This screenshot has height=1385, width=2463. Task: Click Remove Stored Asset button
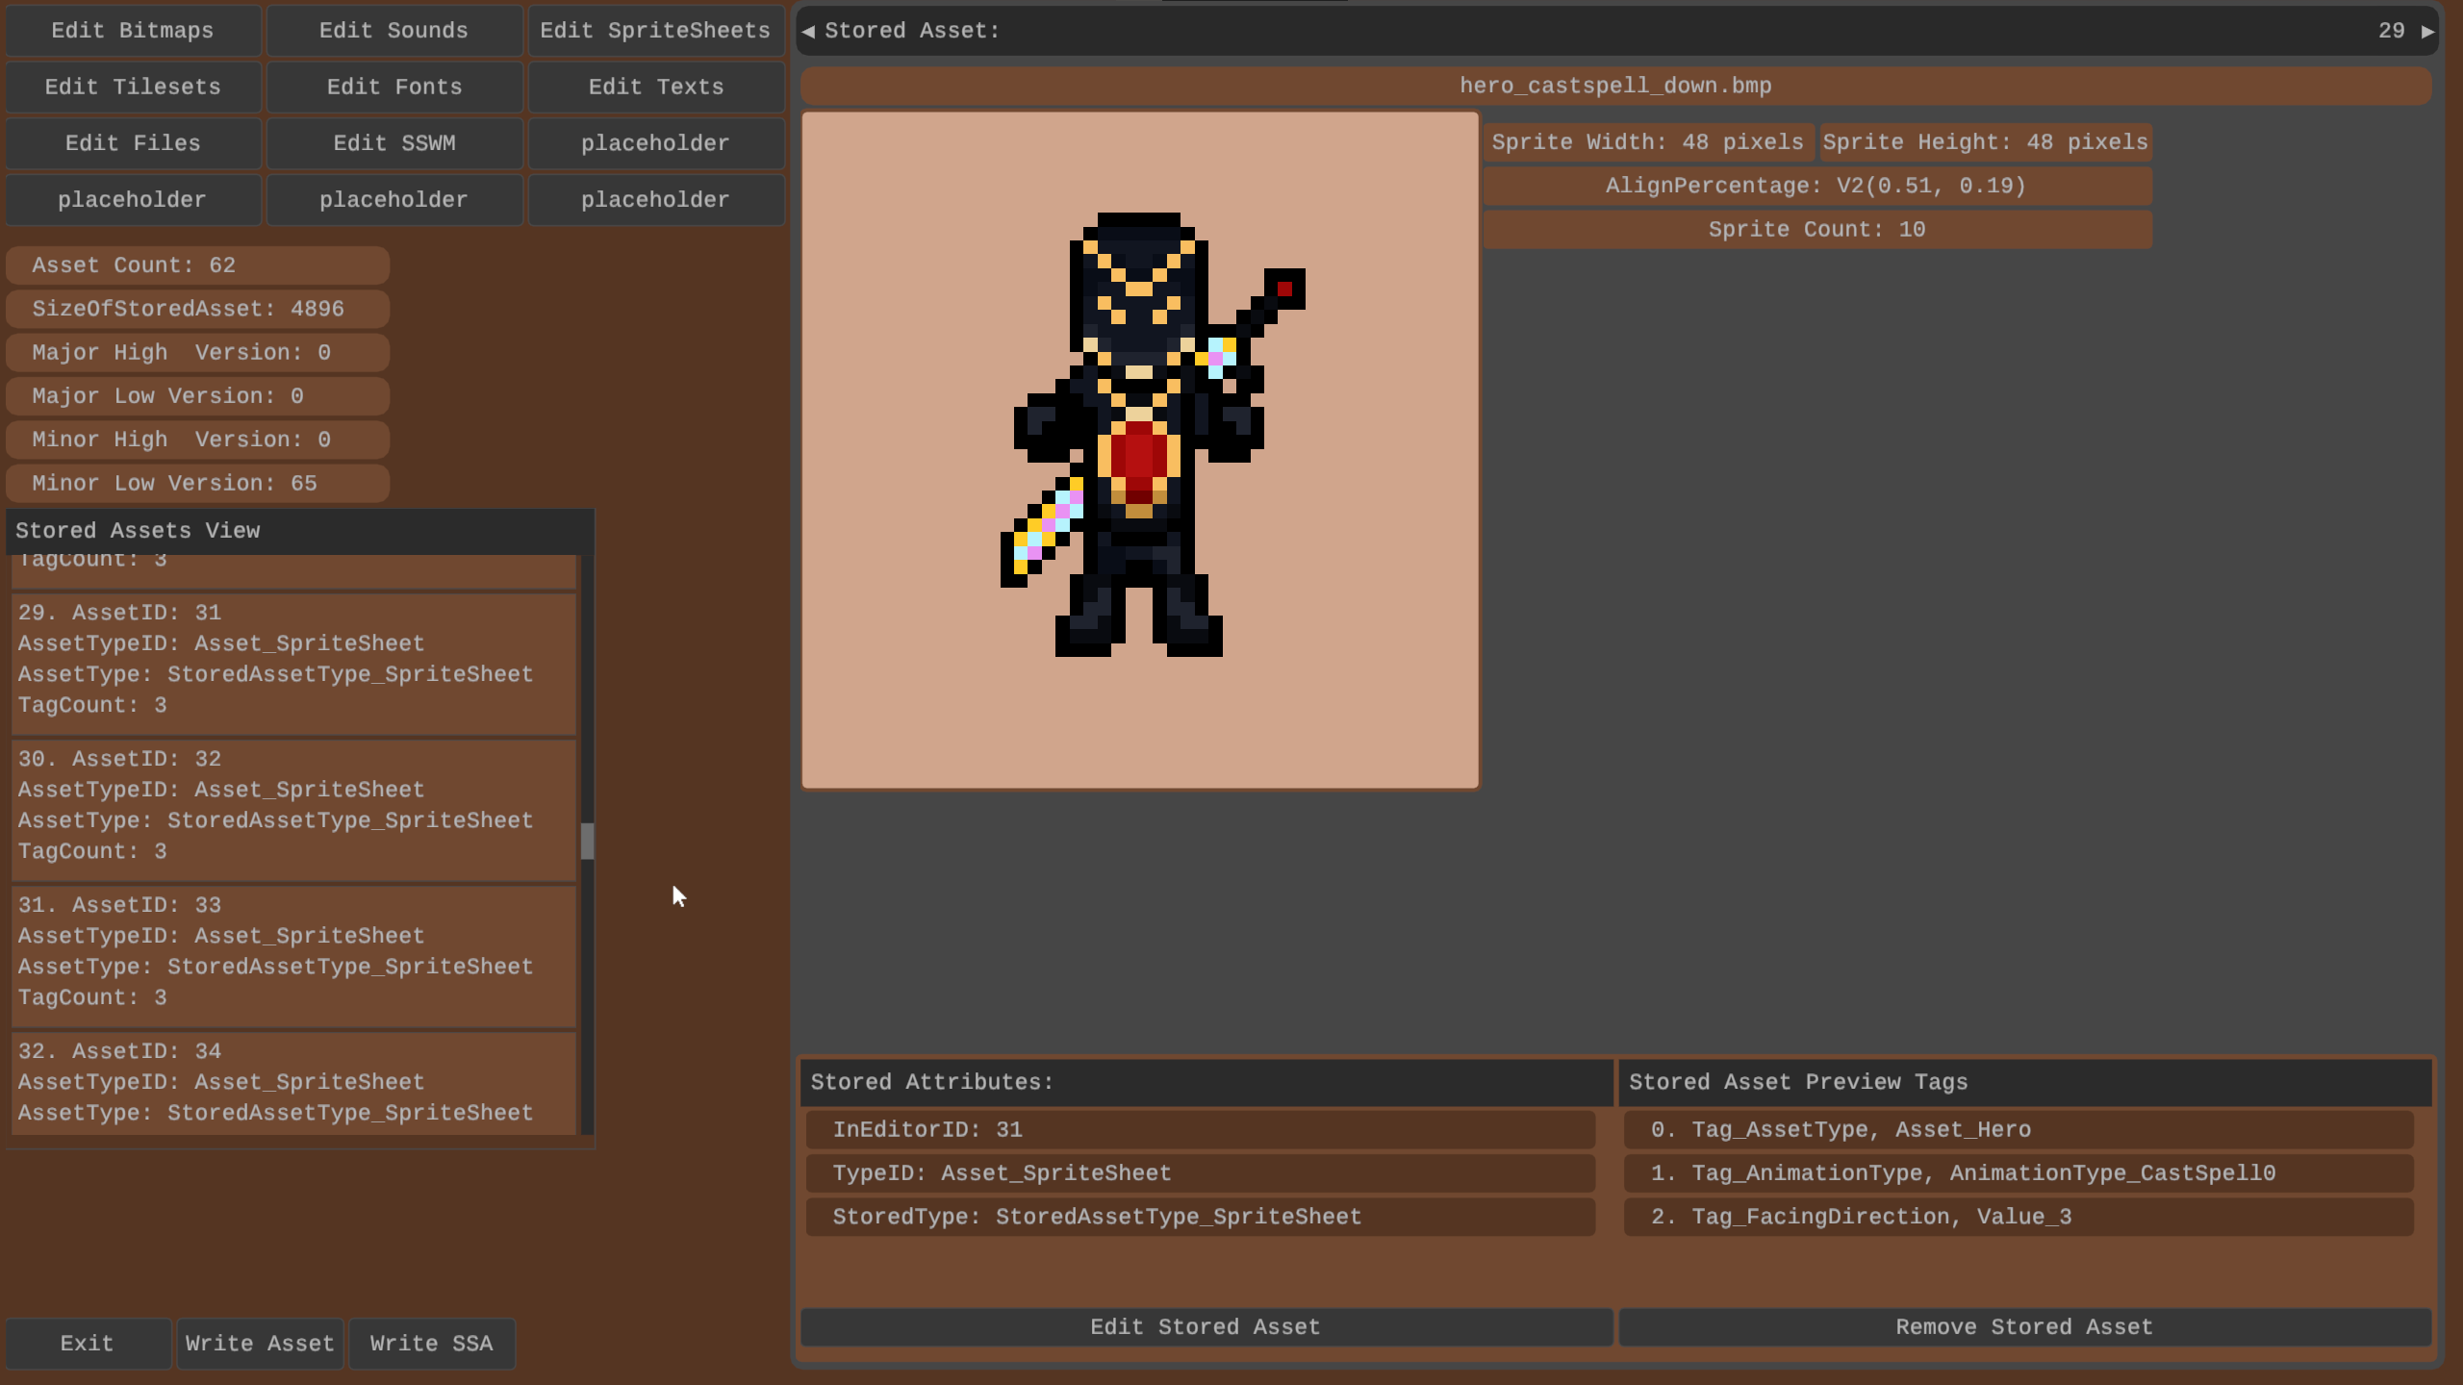2024,1327
